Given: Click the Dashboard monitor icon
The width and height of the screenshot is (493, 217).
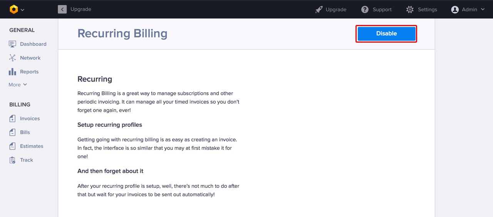Looking at the screenshot, I should pyautogui.click(x=12, y=44).
